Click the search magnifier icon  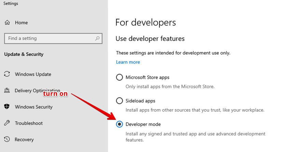pos(97,38)
